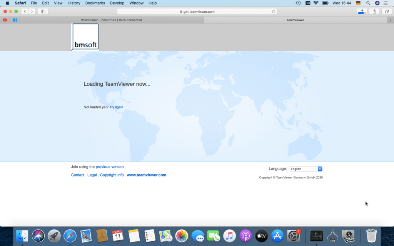
Task: Open the Bookmarks menu
Action: 95,3
